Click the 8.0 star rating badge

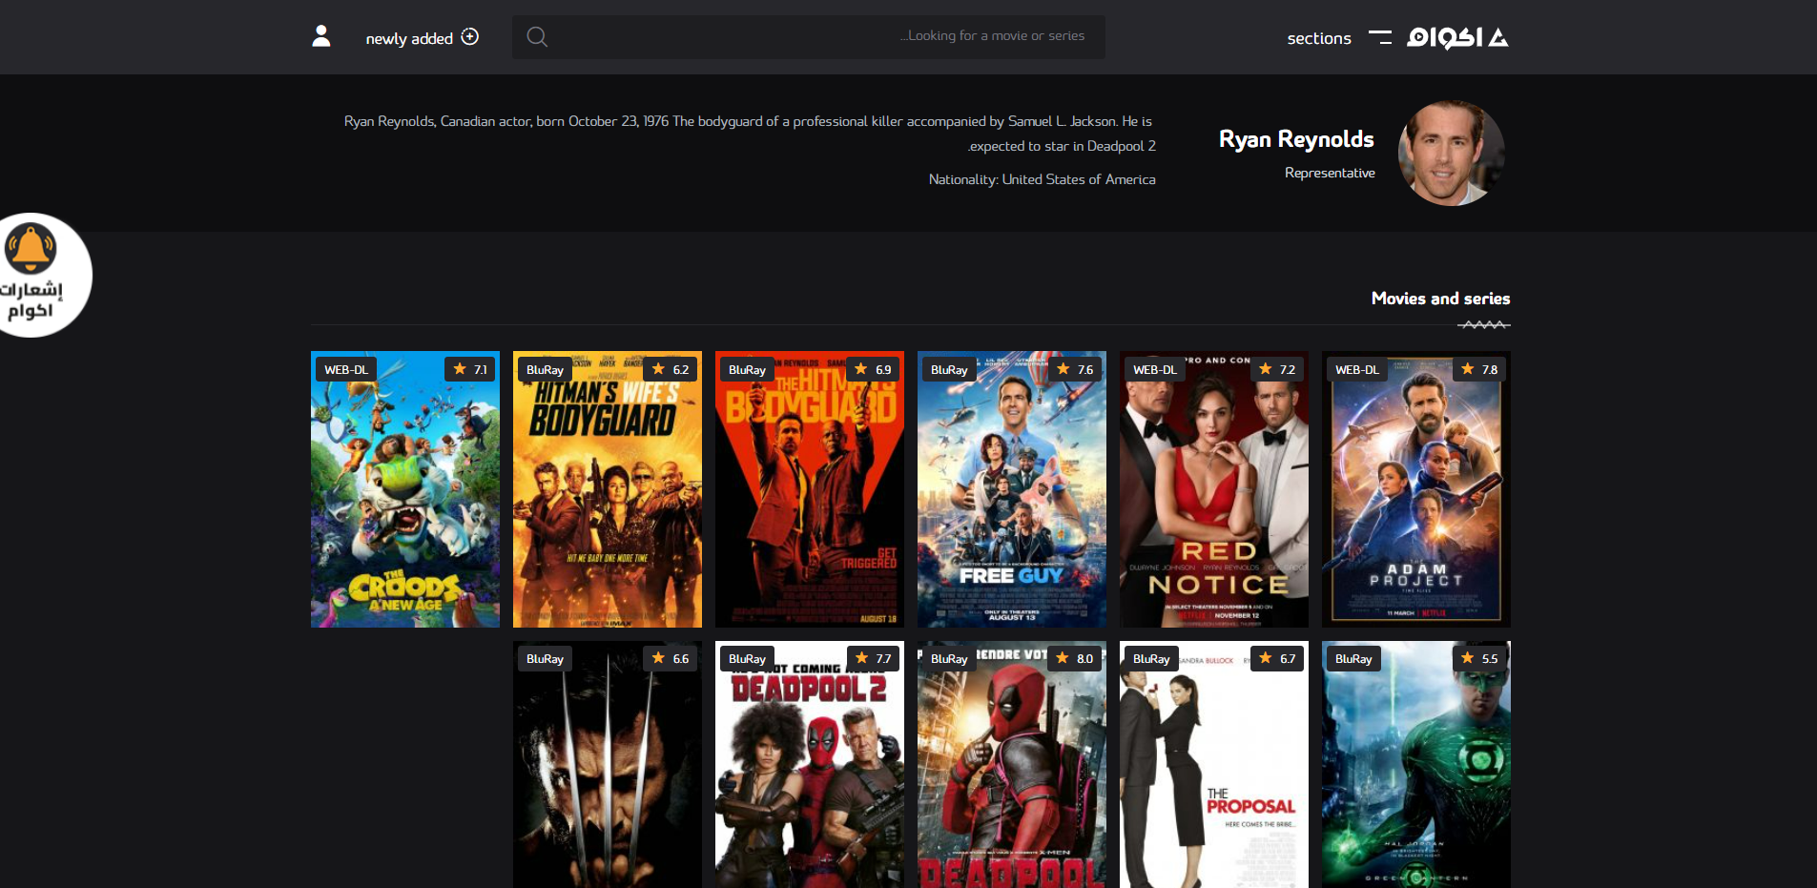pyautogui.click(x=1075, y=658)
